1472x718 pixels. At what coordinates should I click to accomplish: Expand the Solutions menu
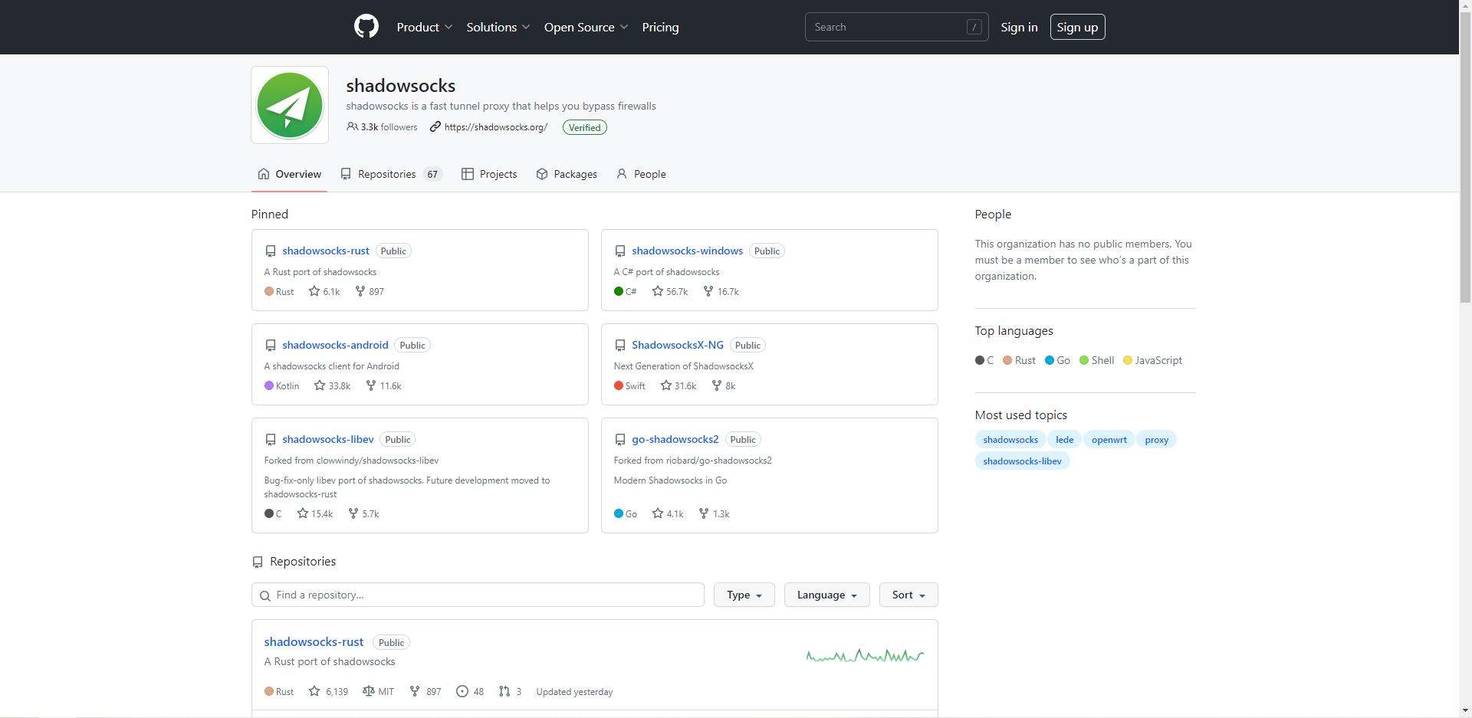click(498, 27)
